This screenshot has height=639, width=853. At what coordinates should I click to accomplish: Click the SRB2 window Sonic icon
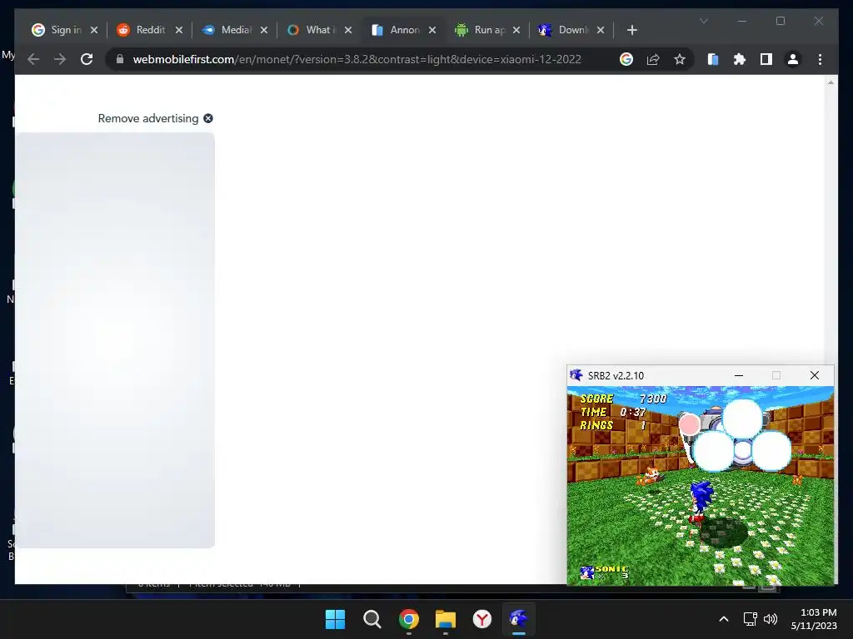[x=576, y=375]
